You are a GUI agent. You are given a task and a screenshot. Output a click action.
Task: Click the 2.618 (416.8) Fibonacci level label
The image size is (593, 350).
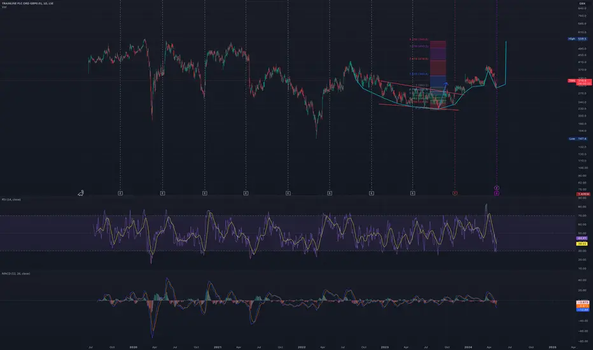tap(419, 59)
